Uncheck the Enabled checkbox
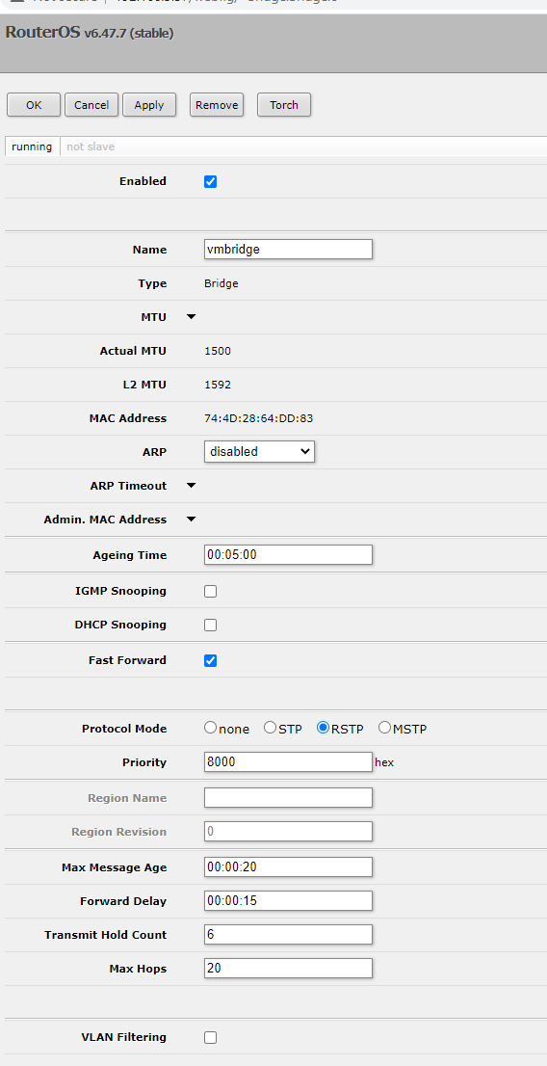The width and height of the screenshot is (547, 1066). 211,181
